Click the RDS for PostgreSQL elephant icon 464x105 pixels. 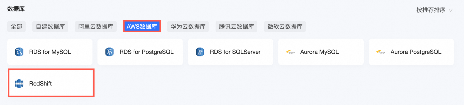[x=109, y=52]
